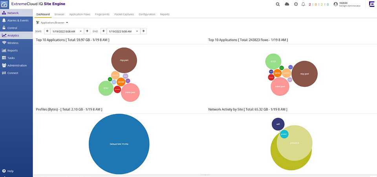Advance the End time with right arrow

tap(144, 31)
